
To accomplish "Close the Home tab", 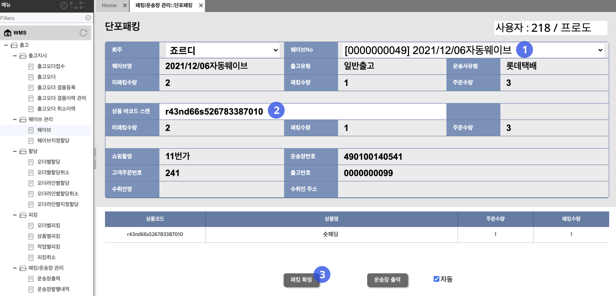I will (125, 6).
